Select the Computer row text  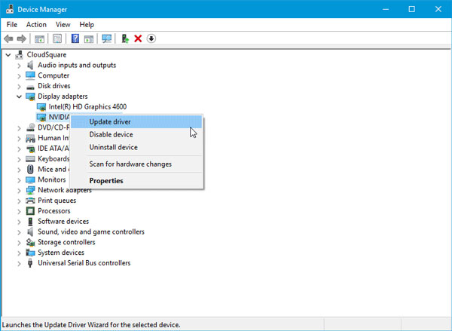(53, 75)
